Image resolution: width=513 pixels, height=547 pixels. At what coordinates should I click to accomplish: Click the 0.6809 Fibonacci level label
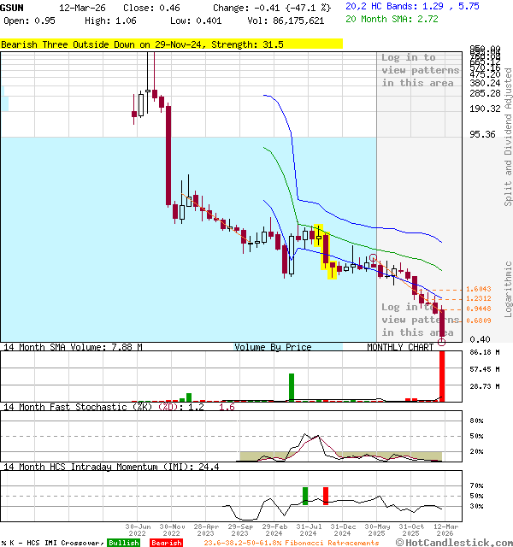pyautogui.click(x=480, y=321)
